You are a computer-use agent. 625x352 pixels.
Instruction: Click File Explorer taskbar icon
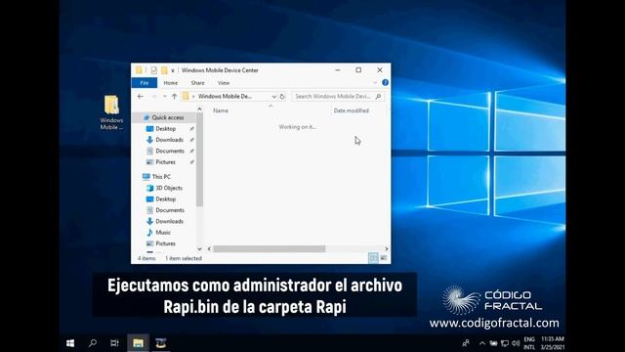pos(139,343)
